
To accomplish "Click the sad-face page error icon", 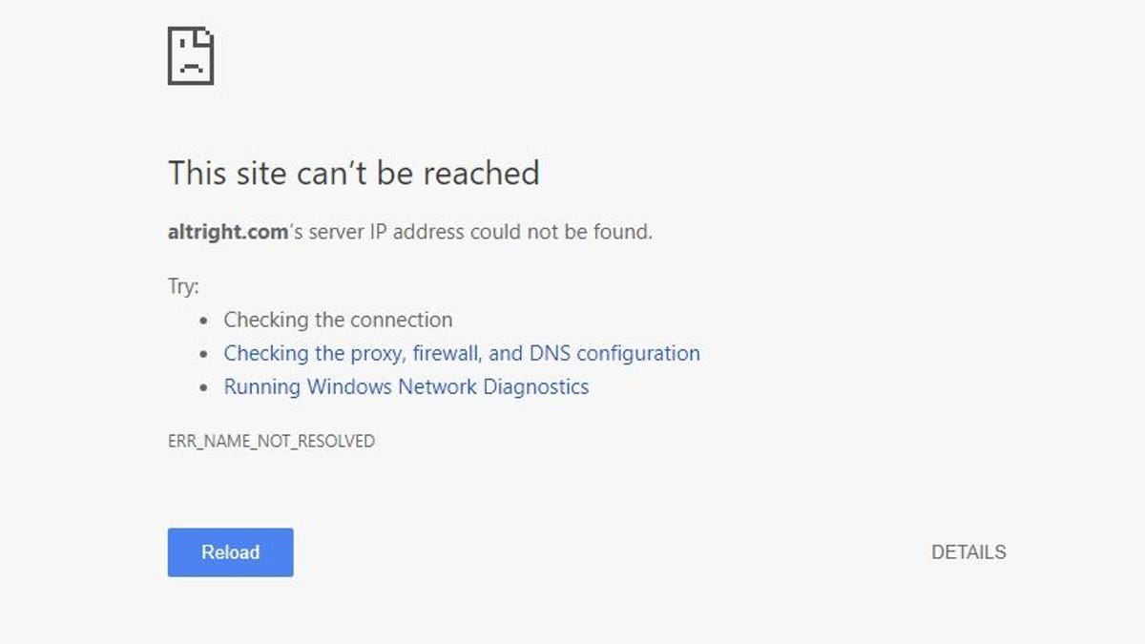I will [190, 55].
